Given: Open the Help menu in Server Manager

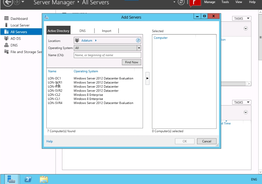Looking at the screenshot, I should point(252,2).
